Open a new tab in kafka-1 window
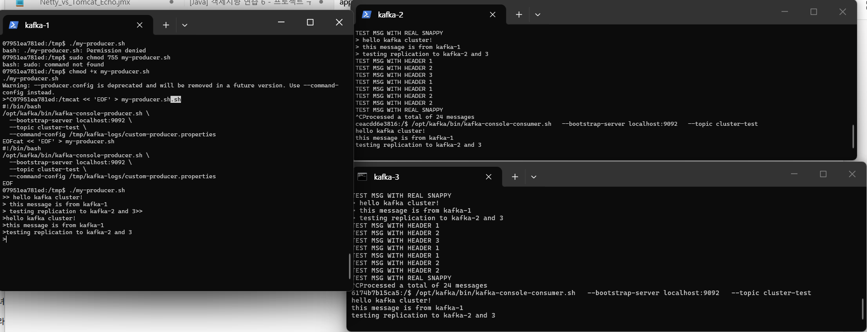The width and height of the screenshot is (867, 332). coord(166,25)
